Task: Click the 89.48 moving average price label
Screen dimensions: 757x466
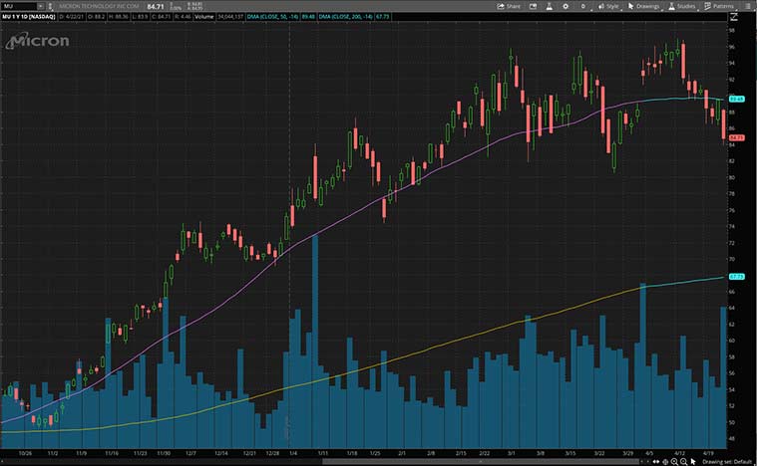Action: point(738,100)
